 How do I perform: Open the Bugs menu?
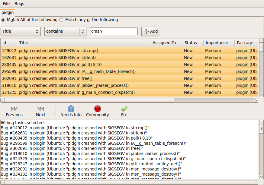(19, 4)
